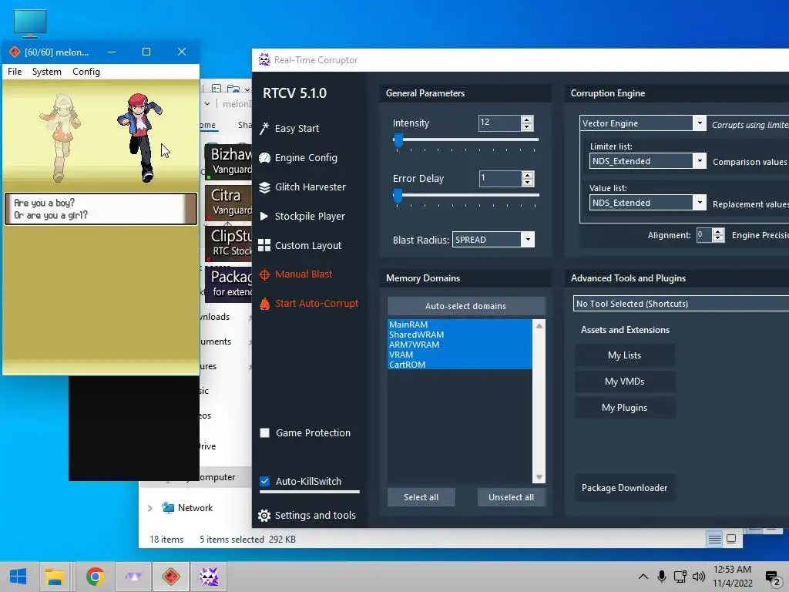Open Engine Config gauge icon
This screenshot has height=592, width=789.
click(x=264, y=157)
